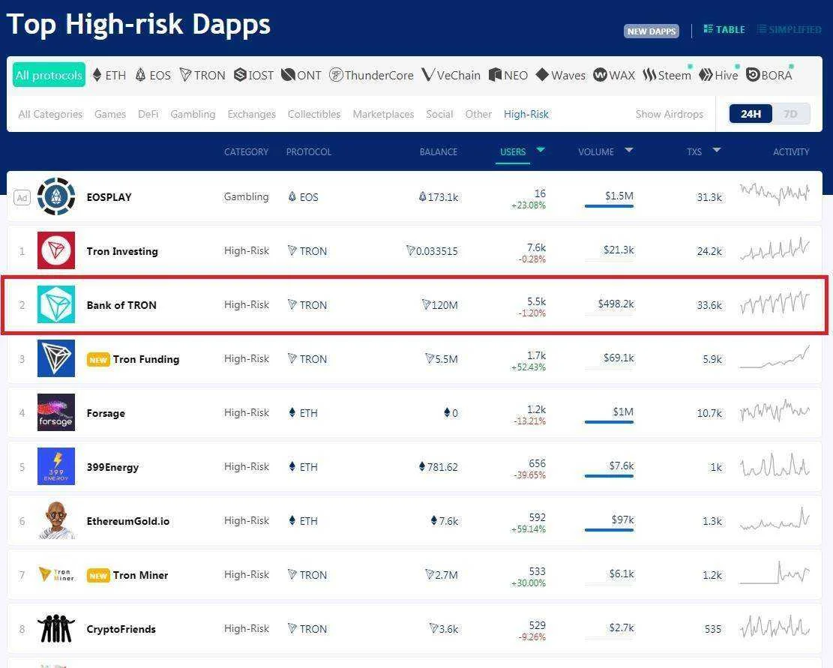Image resolution: width=833 pixels, height=668 pixels.
Task: Click the ACTIVITY column header
Action: [x=791, y=152]
